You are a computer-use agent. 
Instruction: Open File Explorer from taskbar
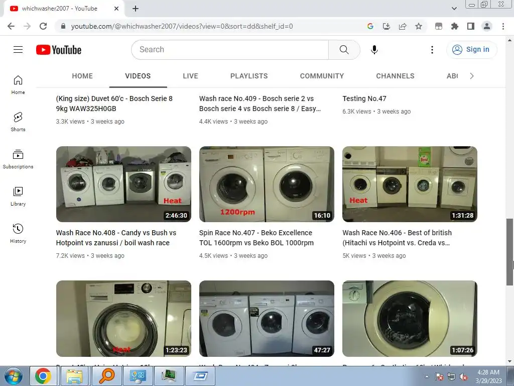tap(74, 376)
